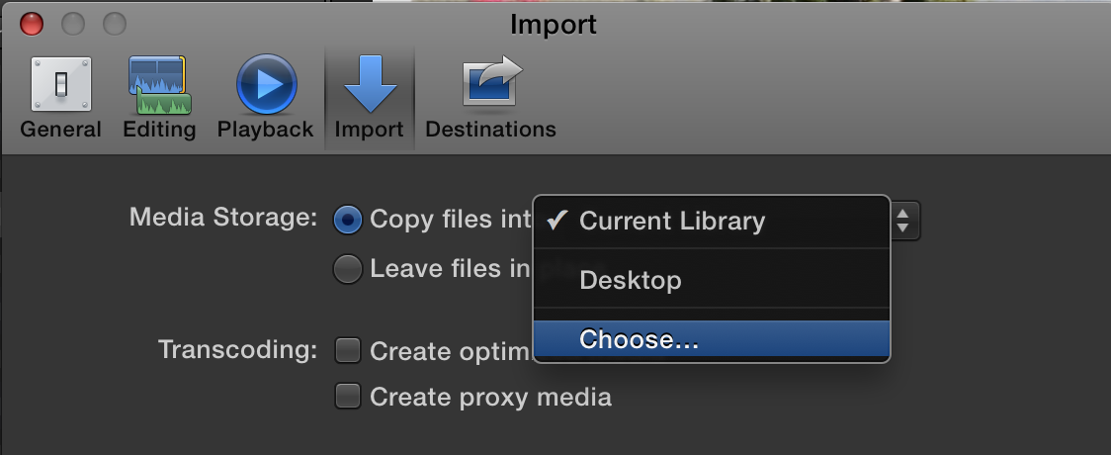Screen dimensions: 1111x455
Task: Open the General preferences pane icon
Action: [x=61, y=84]
